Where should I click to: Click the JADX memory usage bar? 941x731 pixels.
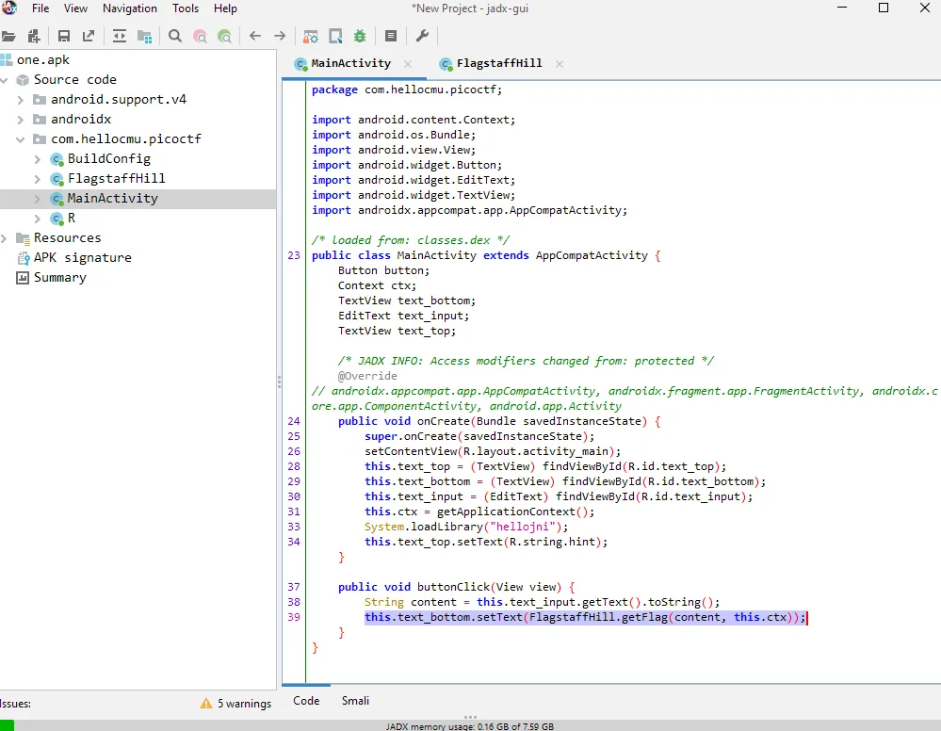[470, 726]
